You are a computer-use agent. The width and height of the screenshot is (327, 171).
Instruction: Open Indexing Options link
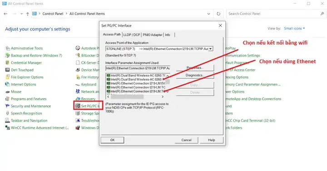point(237,77)
